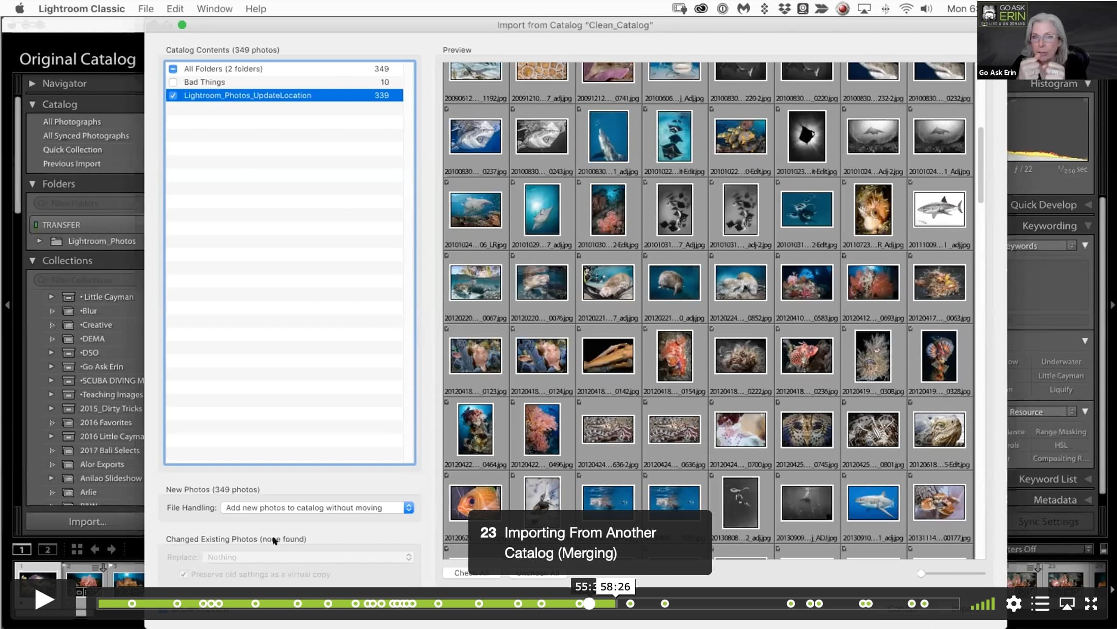Expand the Navigator panel

point(32,83)
